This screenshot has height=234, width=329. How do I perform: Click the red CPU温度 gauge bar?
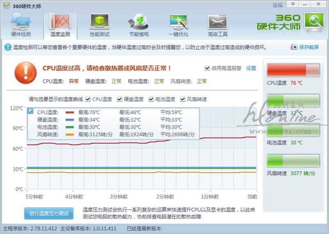tap(293, 70)
